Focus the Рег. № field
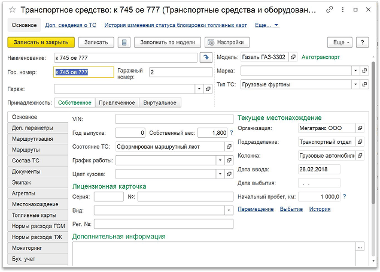The width and height of the screenshot is (380, 272). tap(163, 224)
